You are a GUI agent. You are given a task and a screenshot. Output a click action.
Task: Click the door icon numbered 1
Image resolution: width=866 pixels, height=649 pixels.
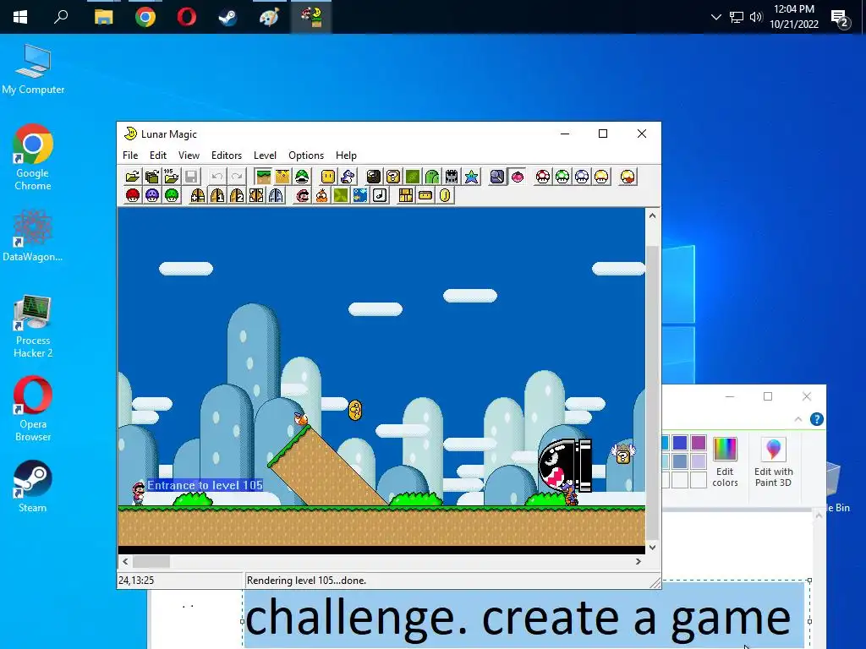pos(217,195)
